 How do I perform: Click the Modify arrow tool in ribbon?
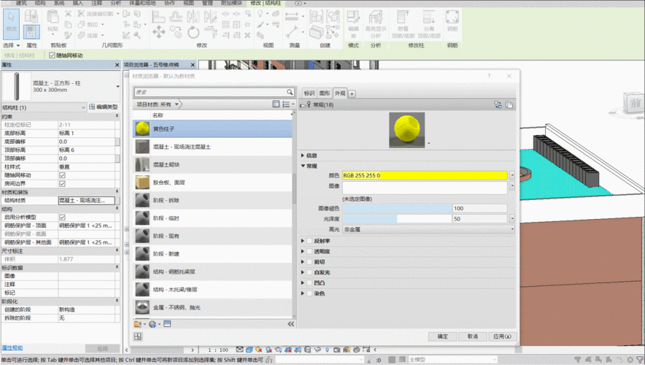pos(12,20)
